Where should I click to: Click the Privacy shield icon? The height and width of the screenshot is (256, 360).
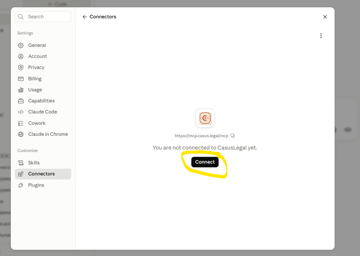point(21,67)
